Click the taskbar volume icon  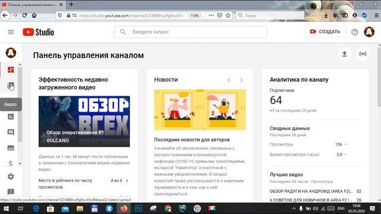point(316,209)
